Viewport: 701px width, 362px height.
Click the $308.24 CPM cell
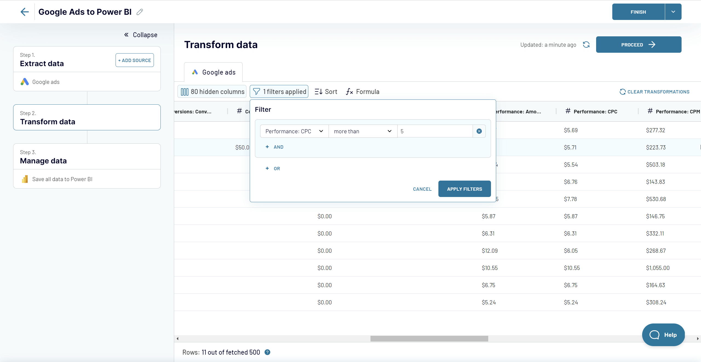(x=656, y=302)
